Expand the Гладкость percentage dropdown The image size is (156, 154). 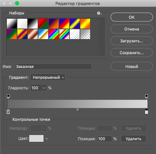(x=44, y=88)
